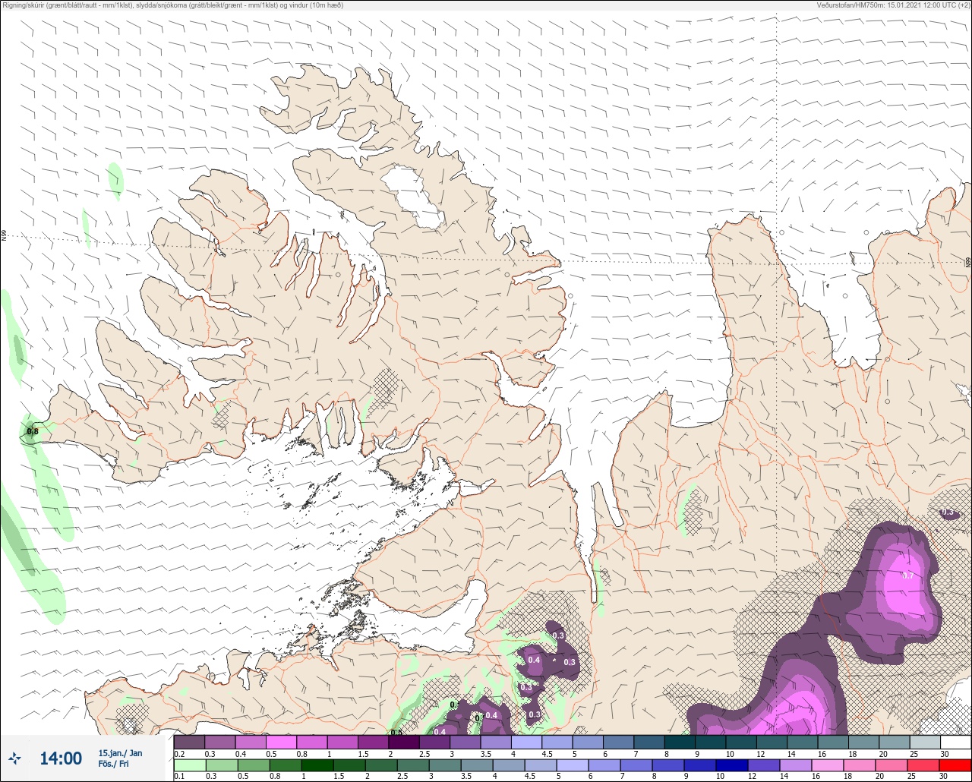Select the dark teal 9 snow legend swatch
The height and width of the screenshot is (782, 972).
711,742
